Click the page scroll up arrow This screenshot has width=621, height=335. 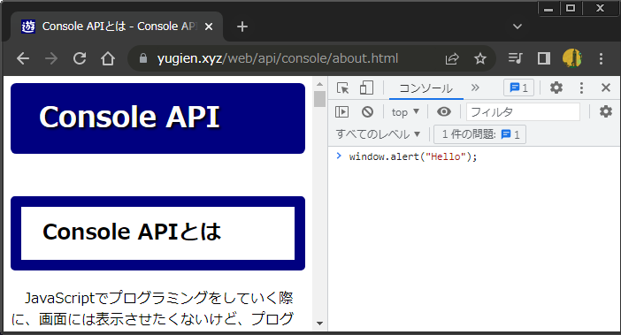click(319, 84)
